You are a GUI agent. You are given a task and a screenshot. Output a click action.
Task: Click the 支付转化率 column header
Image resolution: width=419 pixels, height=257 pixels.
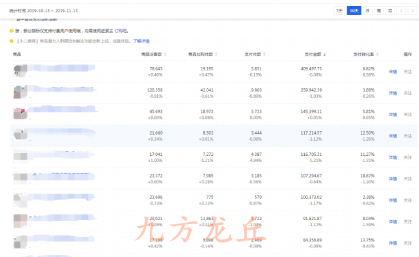364,54
